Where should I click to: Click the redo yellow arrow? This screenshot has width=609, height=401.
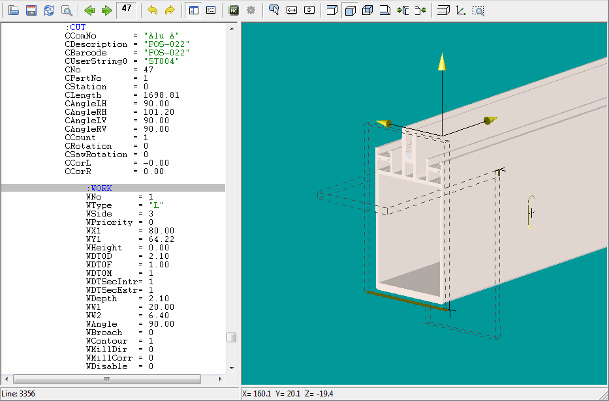pyautogui.click(x=169, y=10)
